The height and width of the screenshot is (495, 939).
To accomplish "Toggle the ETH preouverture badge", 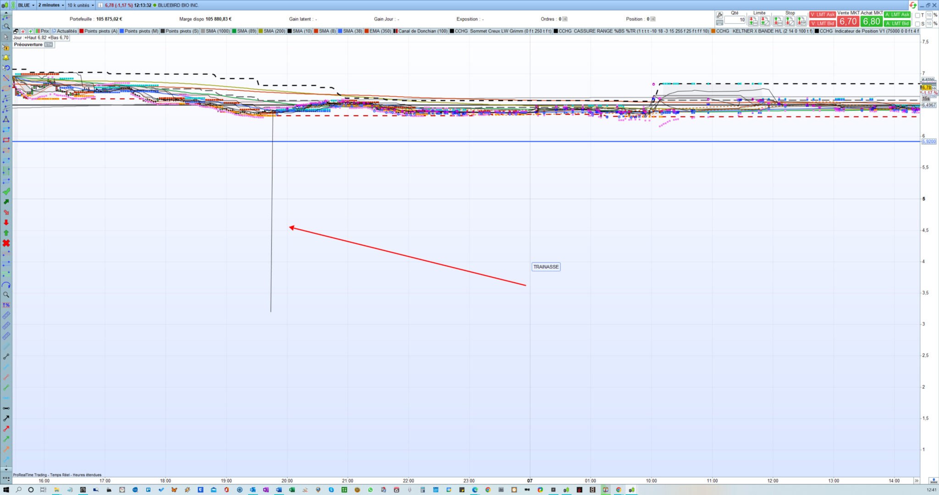I will [49, 44].
